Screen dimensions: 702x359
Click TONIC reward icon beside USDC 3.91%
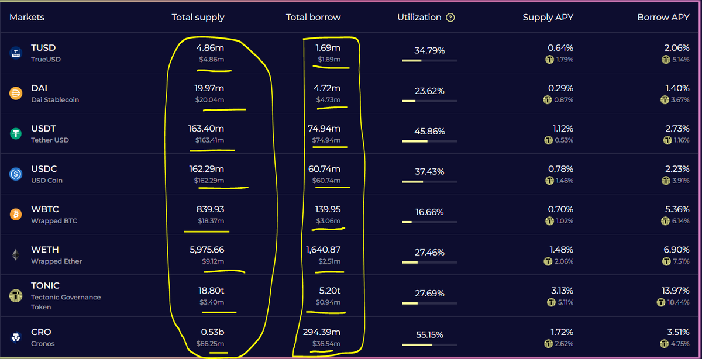click(x=666, y=181)
